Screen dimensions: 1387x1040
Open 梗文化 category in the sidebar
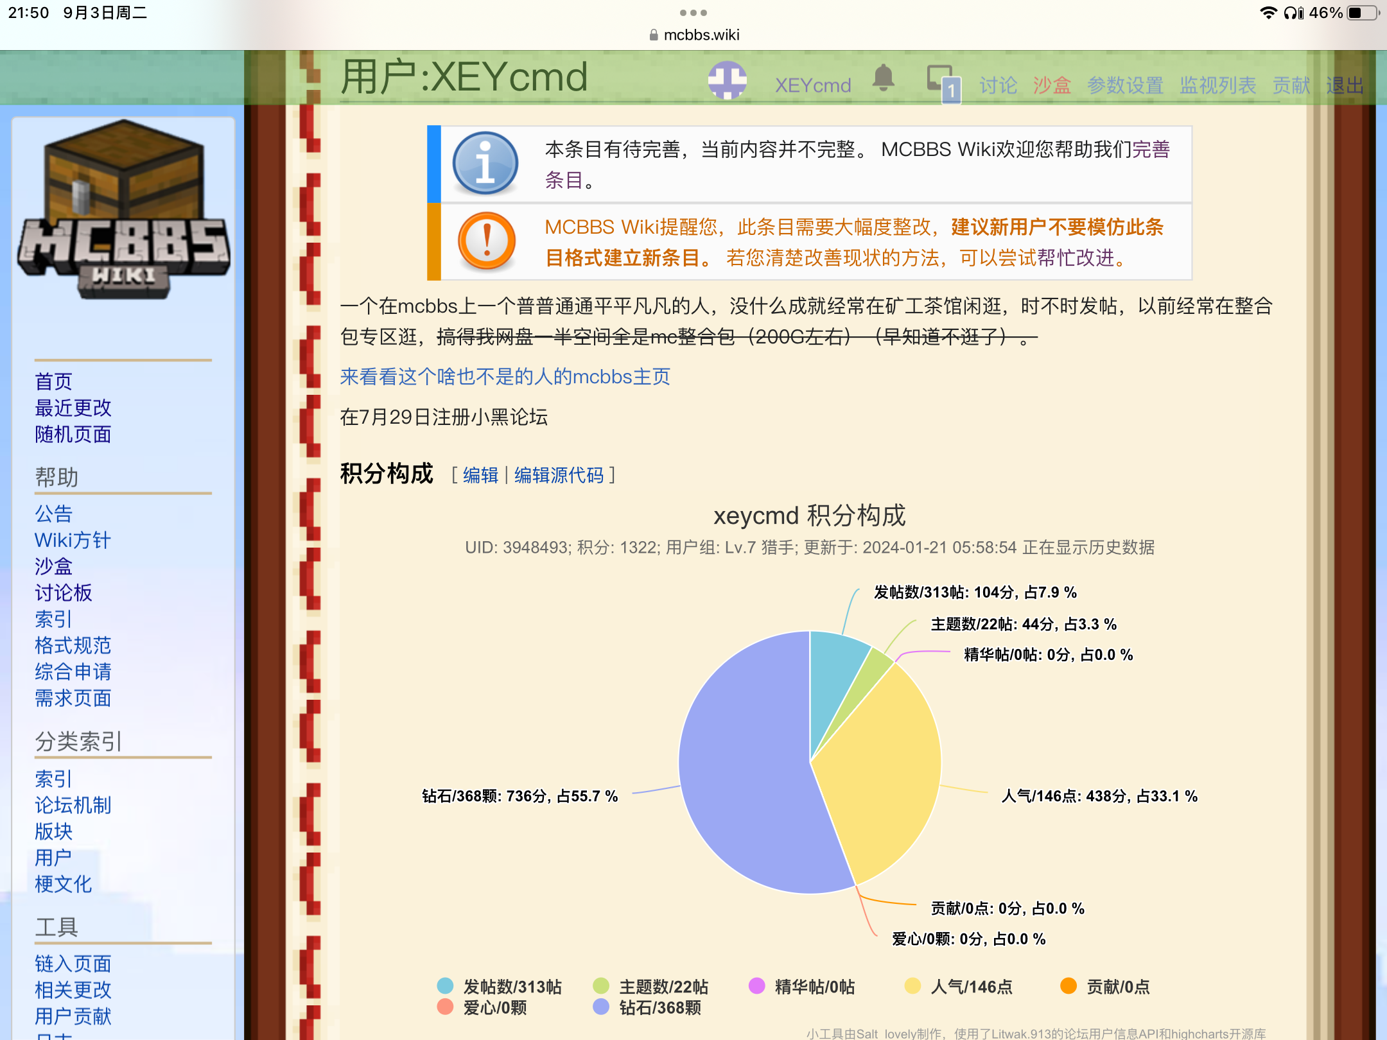63,885
